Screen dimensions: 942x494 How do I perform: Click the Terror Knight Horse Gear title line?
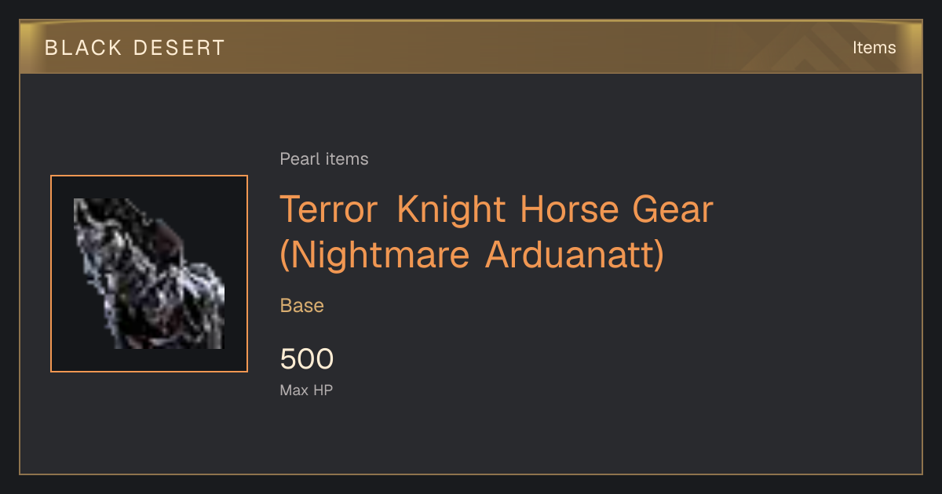click(496, 209)
